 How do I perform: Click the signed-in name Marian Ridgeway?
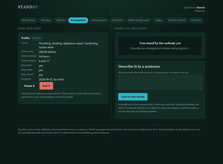pos(194,9)
